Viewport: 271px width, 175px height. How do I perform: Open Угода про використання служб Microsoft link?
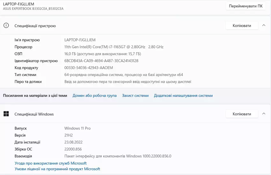(x=50, y=163)
